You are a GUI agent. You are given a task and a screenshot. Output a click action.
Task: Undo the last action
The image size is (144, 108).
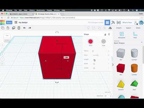(24, 28)
